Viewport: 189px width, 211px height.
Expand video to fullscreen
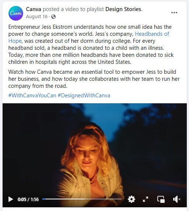146,199
